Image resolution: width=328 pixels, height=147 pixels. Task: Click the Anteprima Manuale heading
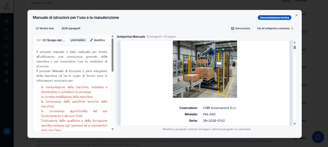[131, 36]
